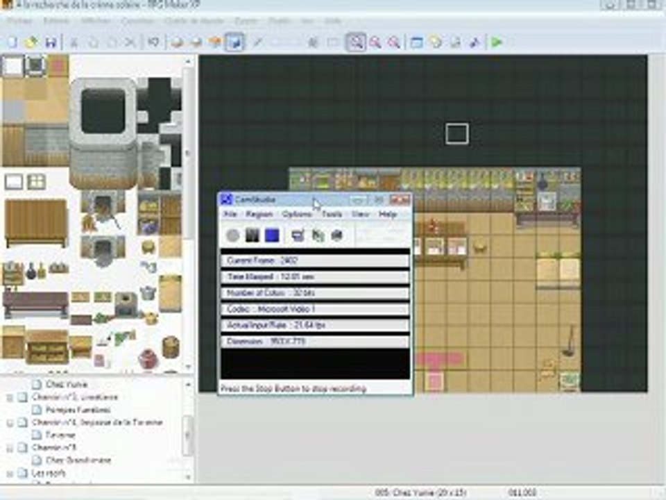
Task: Click tileset palette scroll down arrow
Action: [188, 367]
